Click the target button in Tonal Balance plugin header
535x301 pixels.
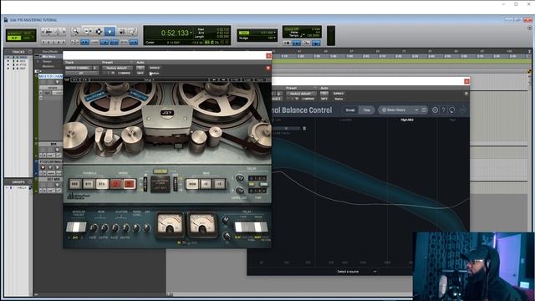pyautogui.click(x=466, y=94)
